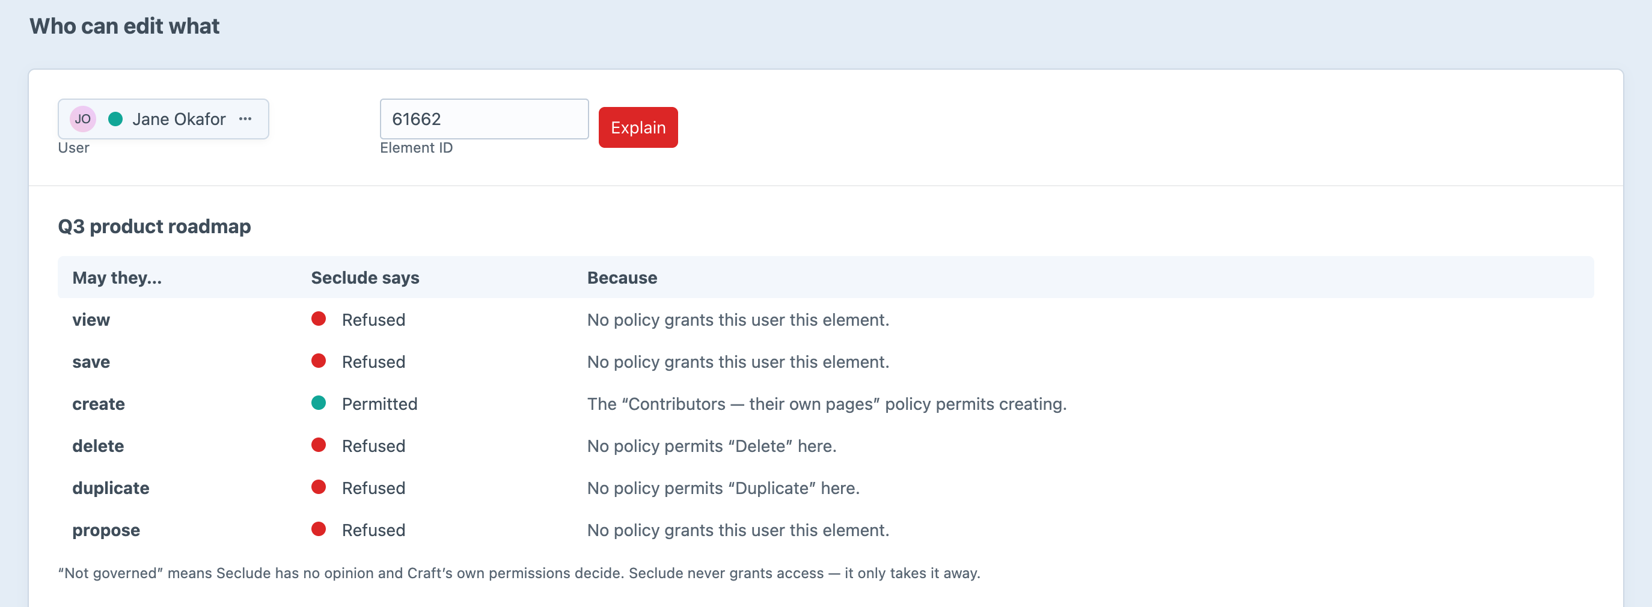Open Jane Okafor's three-dot actions menu
The image size is (1652, 607).
pyautogui.click(x=245, y=118)
